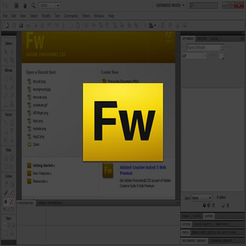Image resolution: width=246 pixels, height=246 pixels.
Task: Open the Help menu
Action: (111, 16)
